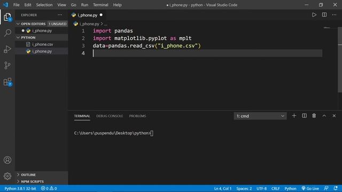This screenshot has height=192, width=342.
Task: Click the terminal command prompt line
Action: [113, 133]
